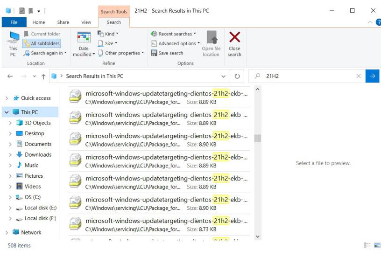This screenshot has height=257, width=381.
Task: Click the Close search red X icon
Action: (234, 37)
